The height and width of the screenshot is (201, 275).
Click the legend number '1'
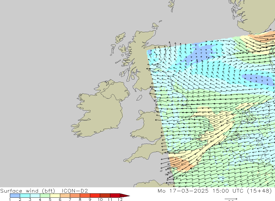(10, 200)
